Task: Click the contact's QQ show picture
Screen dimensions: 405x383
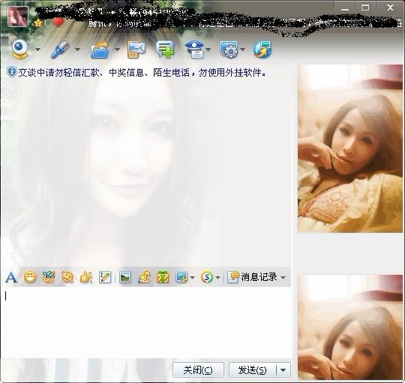Action: (350, 149)
